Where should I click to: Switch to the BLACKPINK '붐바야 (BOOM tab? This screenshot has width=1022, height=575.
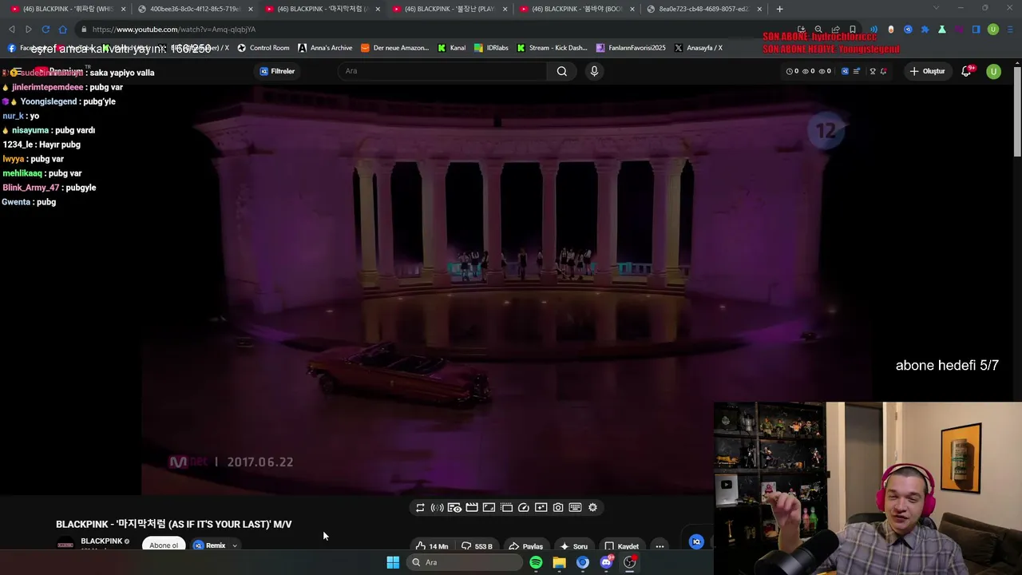(577, 9)
